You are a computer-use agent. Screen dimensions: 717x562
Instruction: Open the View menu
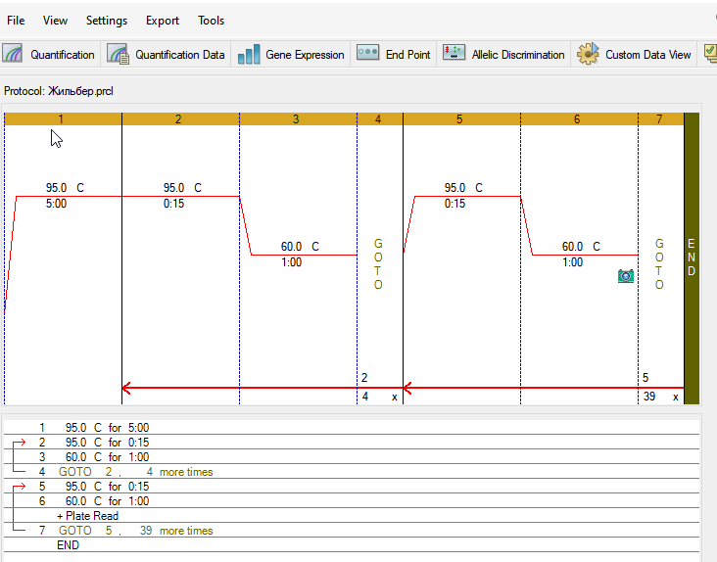tap(56, 20)
